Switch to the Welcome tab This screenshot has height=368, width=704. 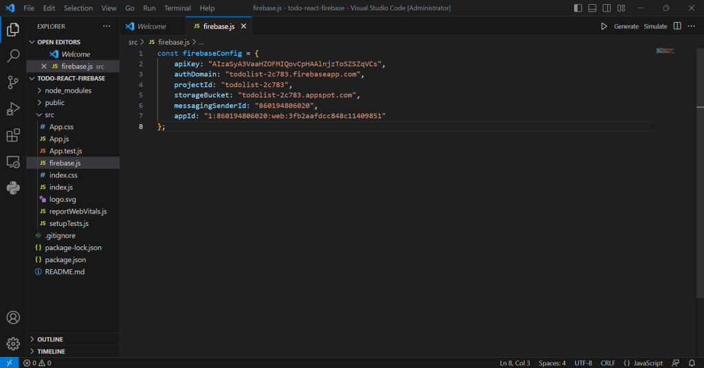(x=153, y=27)
